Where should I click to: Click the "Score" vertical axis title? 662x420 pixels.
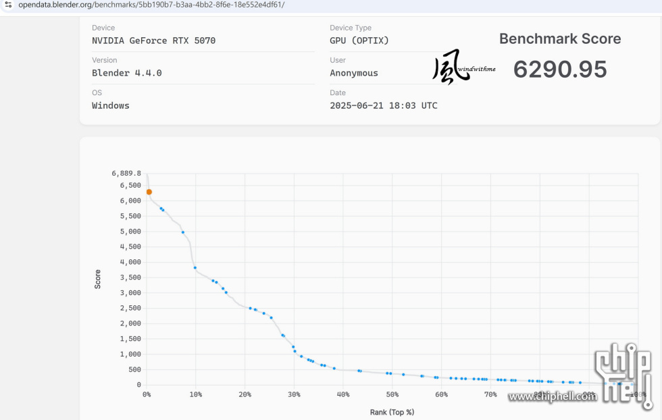coord(97,280)
